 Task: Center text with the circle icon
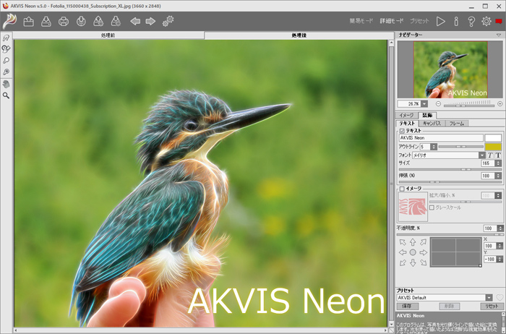tap(413, 252)
